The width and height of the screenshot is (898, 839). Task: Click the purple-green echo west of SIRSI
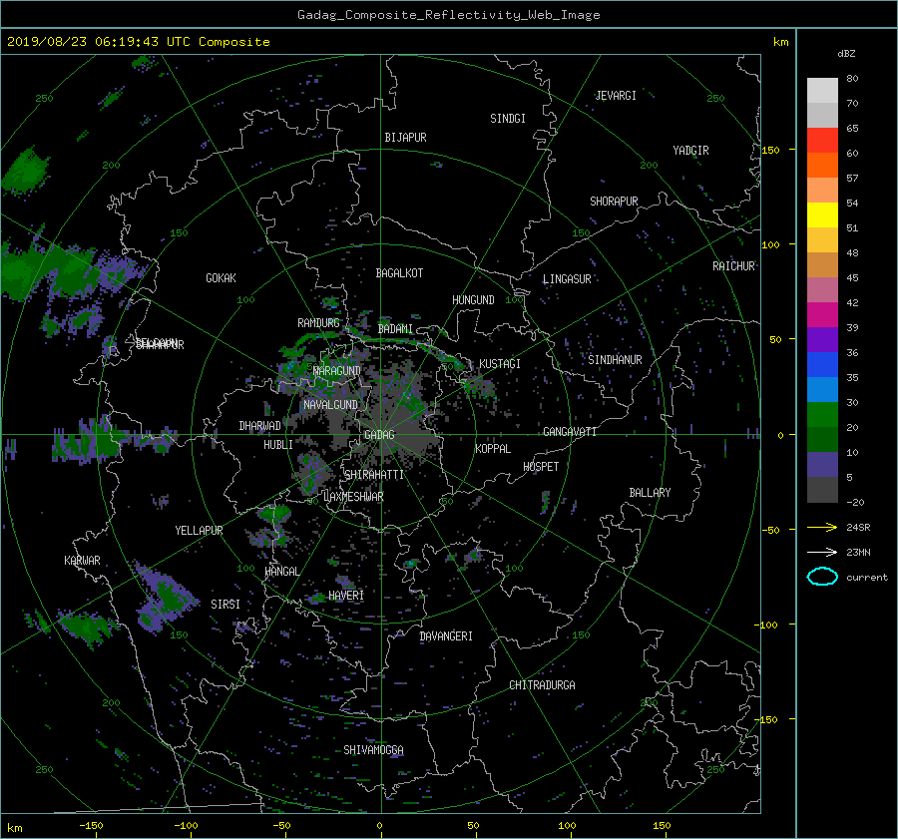pos(165,599)
